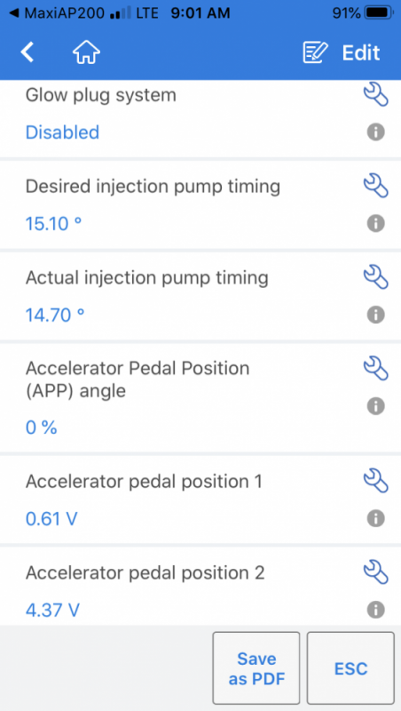Click wrench icon for Glow plug system
Screen dimensions: 401x711
tap(375, 95)
